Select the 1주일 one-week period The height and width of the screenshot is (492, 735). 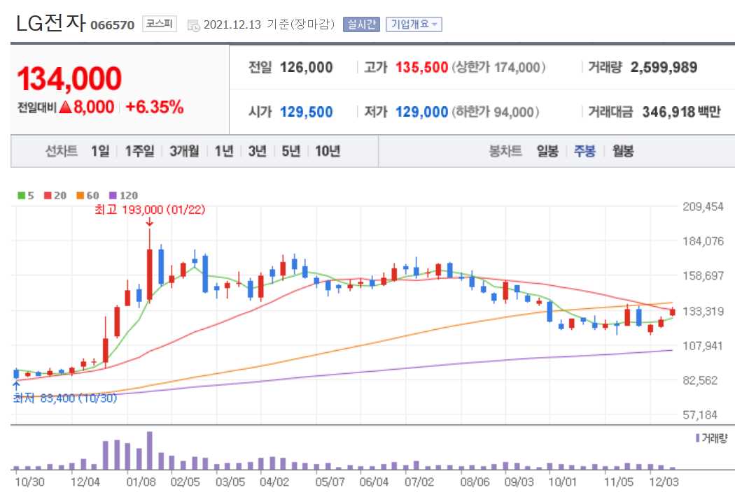(138, 150)
